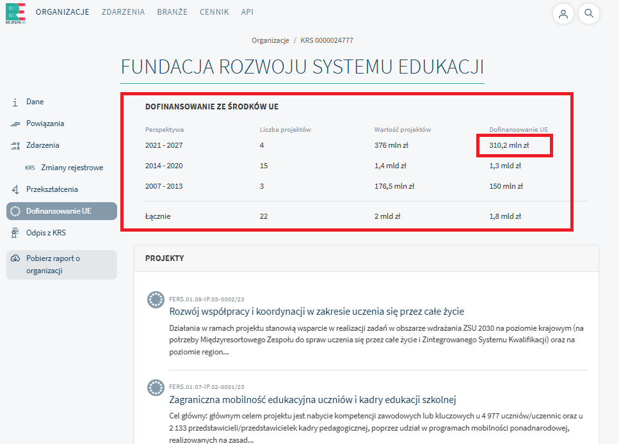Screen dimensions: 619x444
Task: Click EU icon beside FERS.01.08-IP.05-0002/23 project
Action: click(156, 299)
